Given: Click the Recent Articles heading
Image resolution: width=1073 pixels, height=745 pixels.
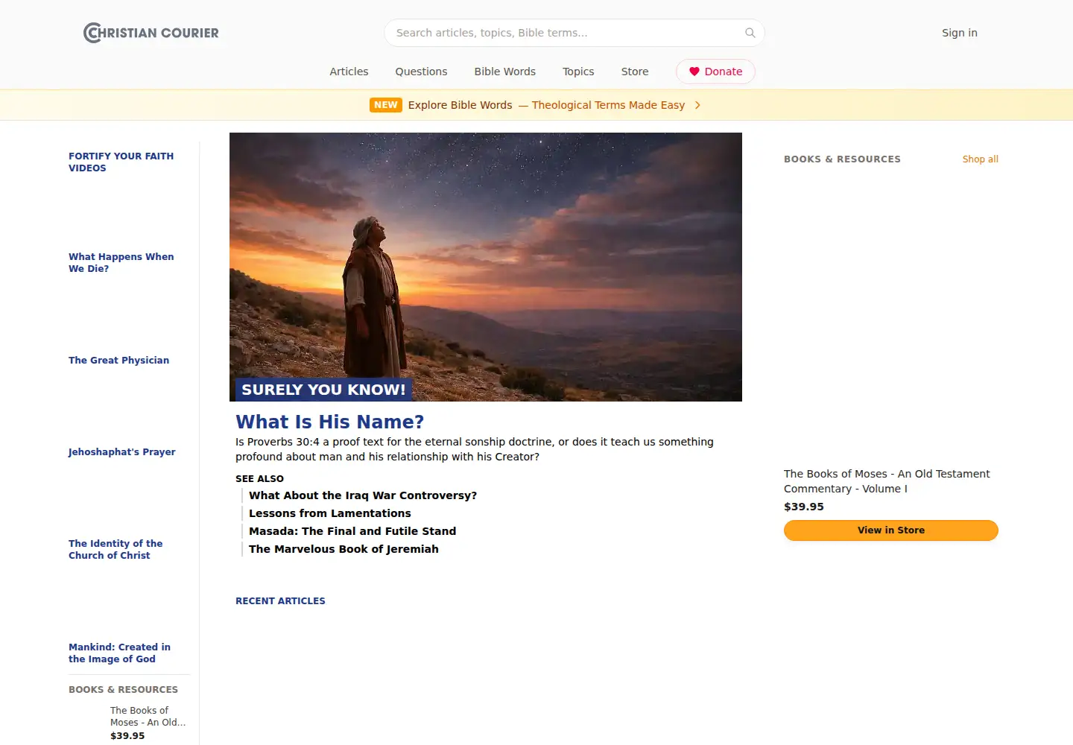Looking at the screenshot, I should 280,600.
